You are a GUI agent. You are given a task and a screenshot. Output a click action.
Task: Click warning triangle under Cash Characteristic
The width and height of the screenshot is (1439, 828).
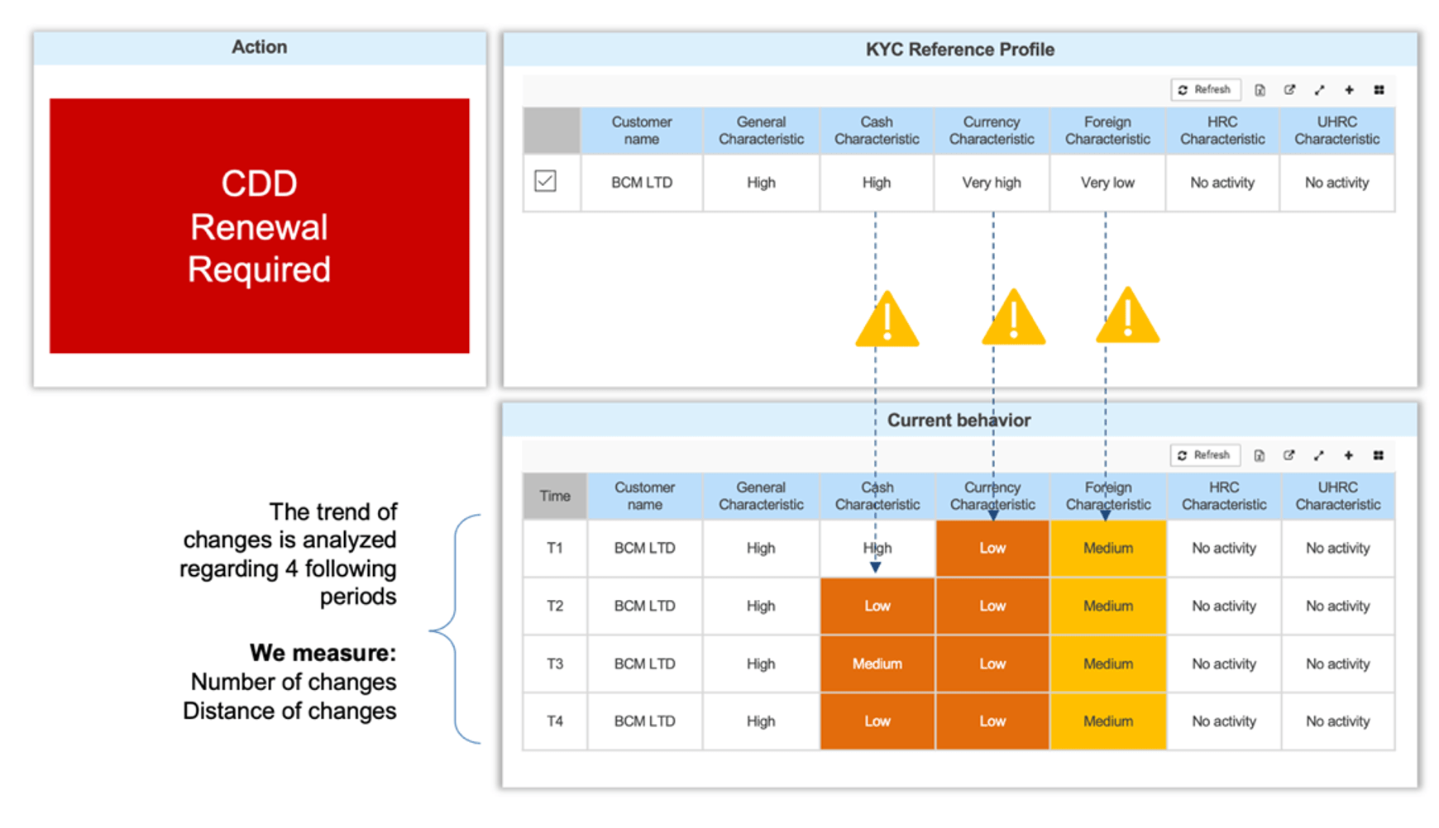point(887,321)
